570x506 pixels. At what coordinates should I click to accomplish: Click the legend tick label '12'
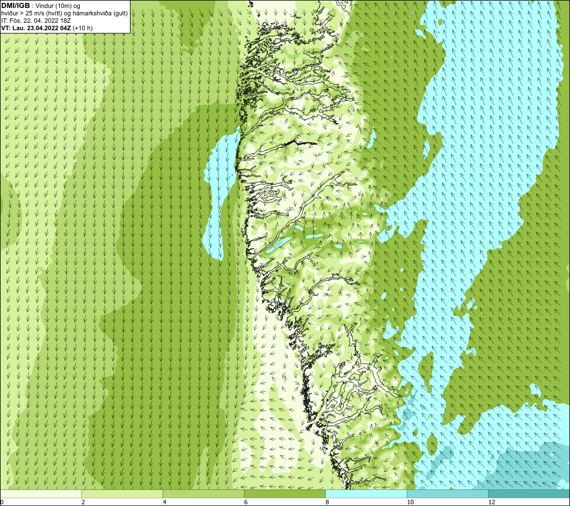tap(492, 503)
